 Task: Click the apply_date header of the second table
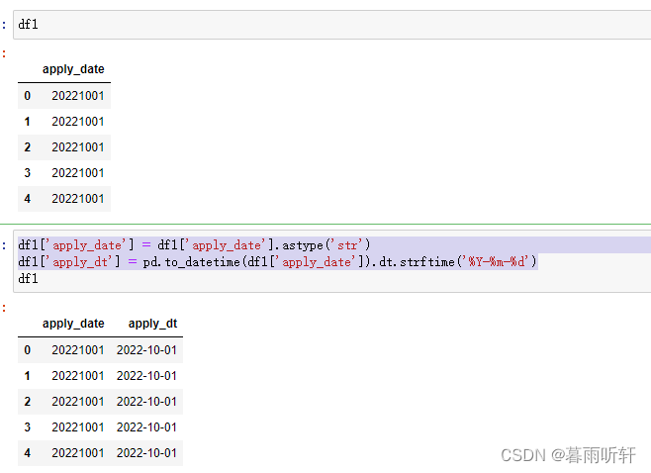(x=73, y=324)
